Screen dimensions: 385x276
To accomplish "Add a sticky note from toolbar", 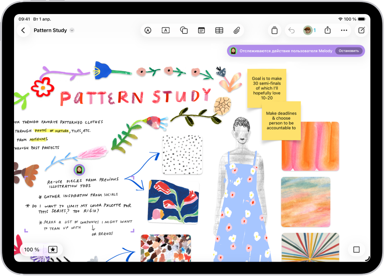I will pos(201,30).
